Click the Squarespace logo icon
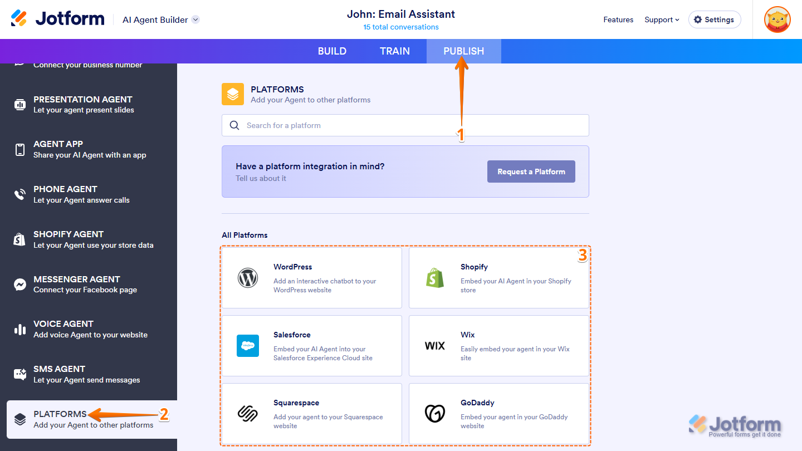 (x=248, y=414)
